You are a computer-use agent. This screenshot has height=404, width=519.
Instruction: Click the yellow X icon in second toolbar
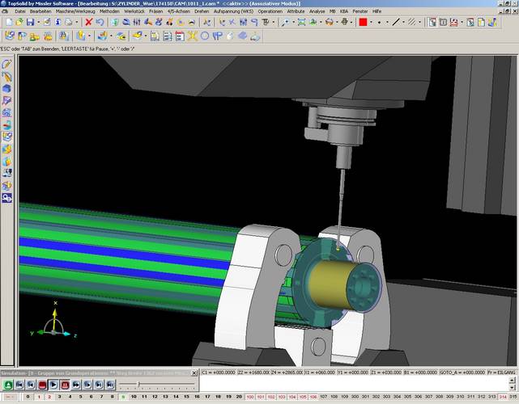193,36
